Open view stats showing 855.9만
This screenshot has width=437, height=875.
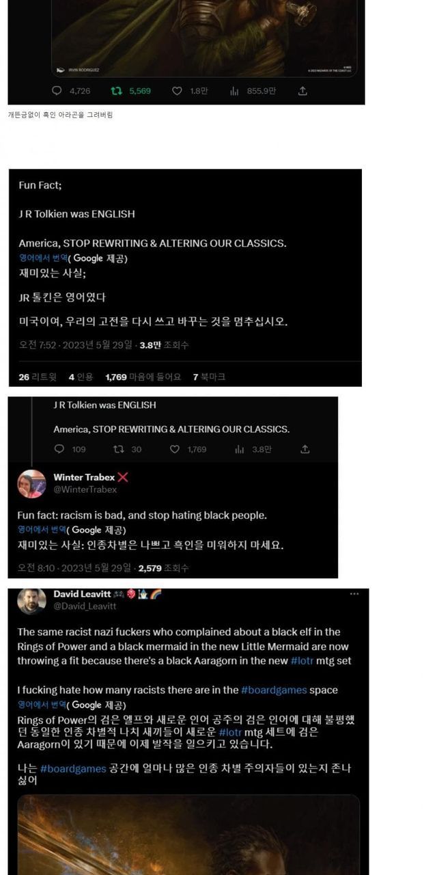[234, 91]
